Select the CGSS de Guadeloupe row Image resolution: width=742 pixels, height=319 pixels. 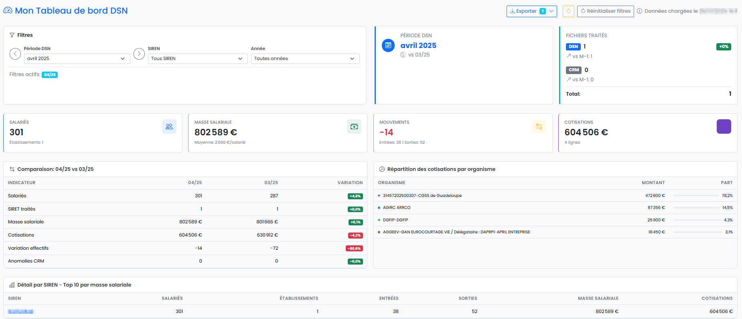tap(422, 196)
